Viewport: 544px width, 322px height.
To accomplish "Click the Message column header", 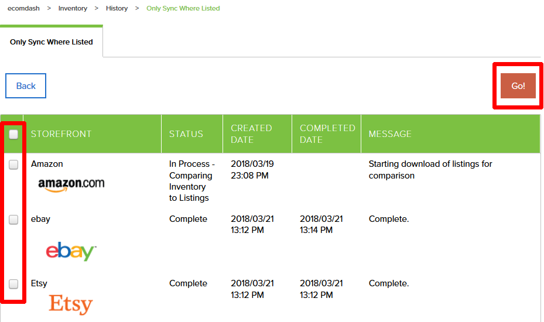I will coord(390,134).
